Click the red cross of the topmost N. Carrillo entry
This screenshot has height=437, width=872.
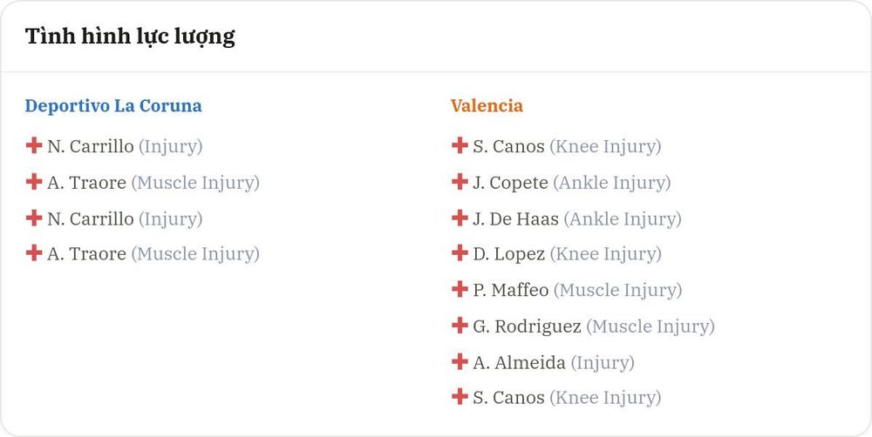point(34,145)
